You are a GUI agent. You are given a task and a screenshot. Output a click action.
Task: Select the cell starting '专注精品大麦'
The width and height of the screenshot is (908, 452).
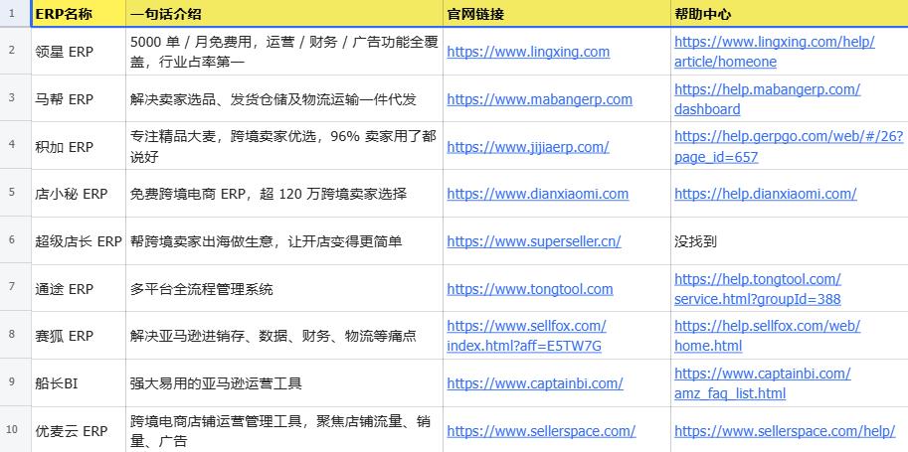pyautogui.click(x=284, y=146)
